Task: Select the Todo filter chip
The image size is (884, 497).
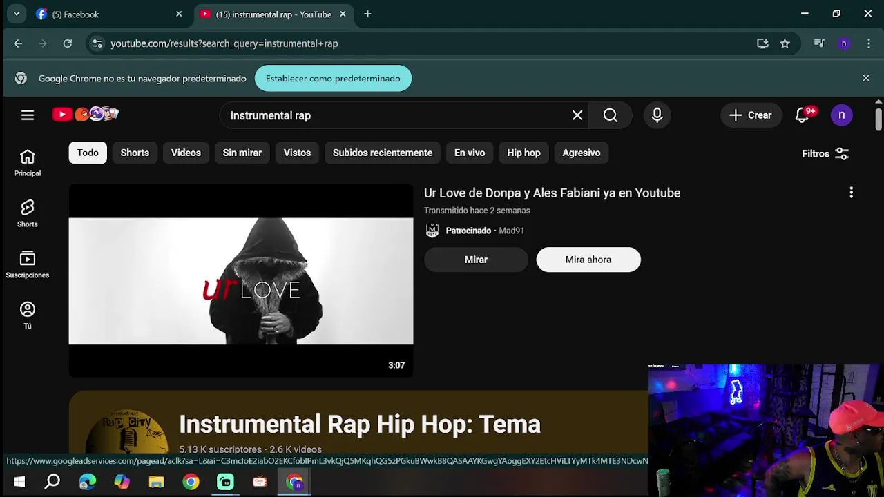Action: (88, 153)
